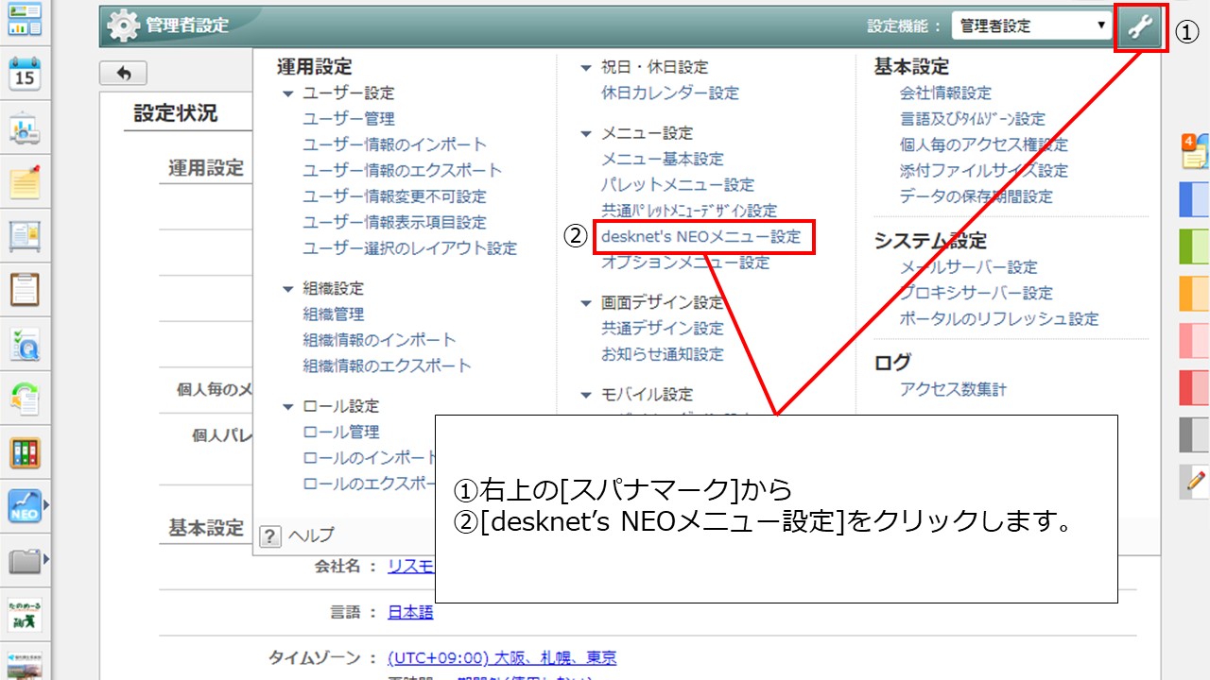Open the 日本語 language link
Viewport: 1210px width, 680px height.
[x=410, y=611]
